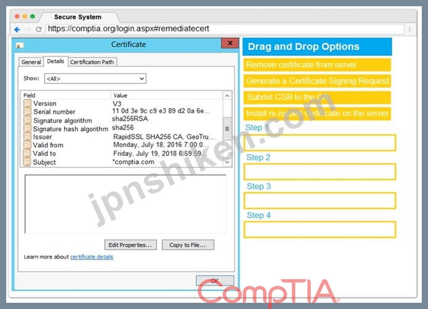Select the Issuer row label

[x=43, y=137]
